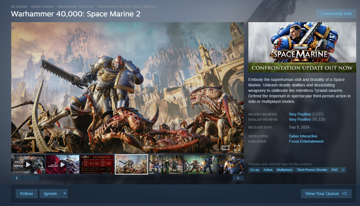Viewport: 360px width, 206px height.
Task: Click the Multiplayer tag
Action: coord(285,170)
